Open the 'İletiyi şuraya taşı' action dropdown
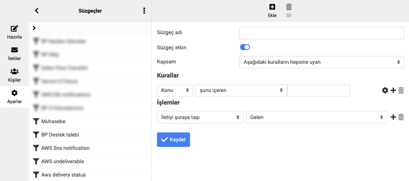Image resolution: width=409 pixels, height=181 pixels. 200,117
